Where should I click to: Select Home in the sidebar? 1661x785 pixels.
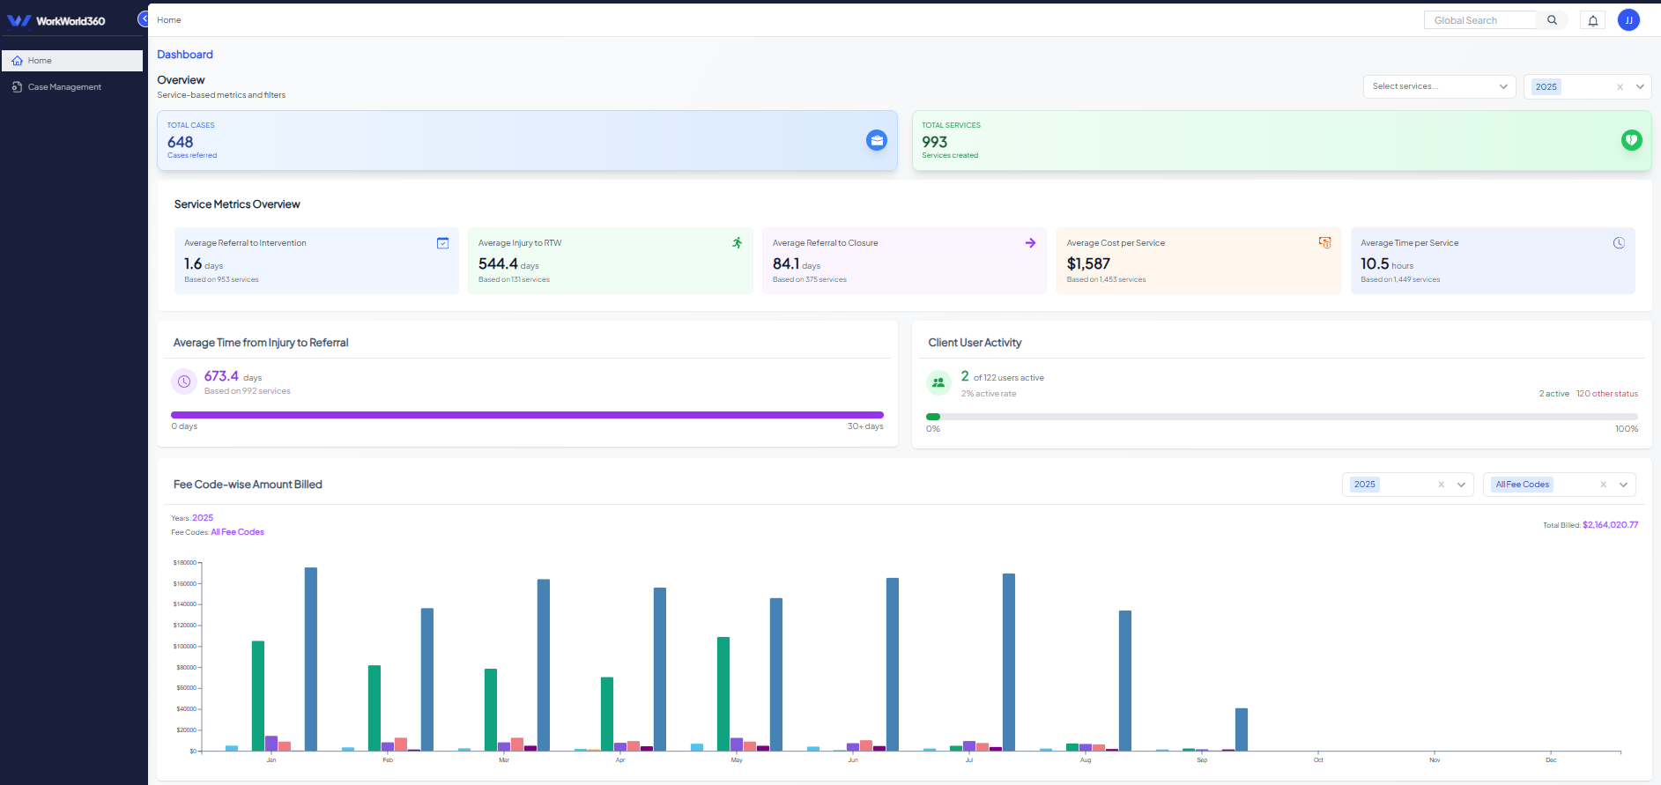(x=72, y=61)
